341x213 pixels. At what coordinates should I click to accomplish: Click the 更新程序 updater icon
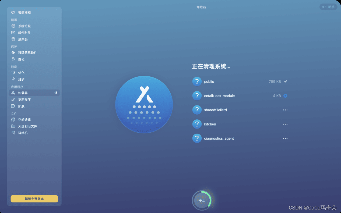(13, 100)
